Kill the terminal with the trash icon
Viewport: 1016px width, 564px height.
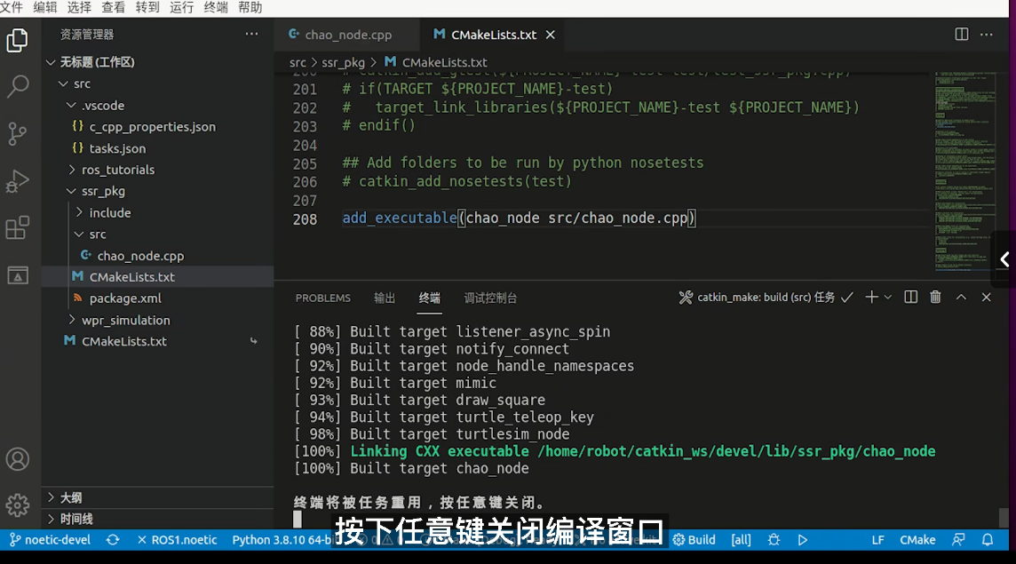click(x=935, y=298)
